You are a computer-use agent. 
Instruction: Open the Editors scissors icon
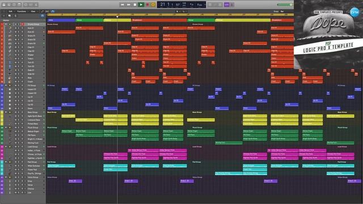pyautogui.click(x=36, y=5)
